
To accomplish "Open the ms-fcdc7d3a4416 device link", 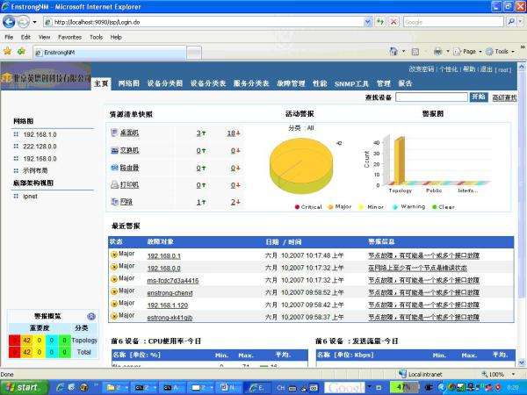I will point(173,281).
